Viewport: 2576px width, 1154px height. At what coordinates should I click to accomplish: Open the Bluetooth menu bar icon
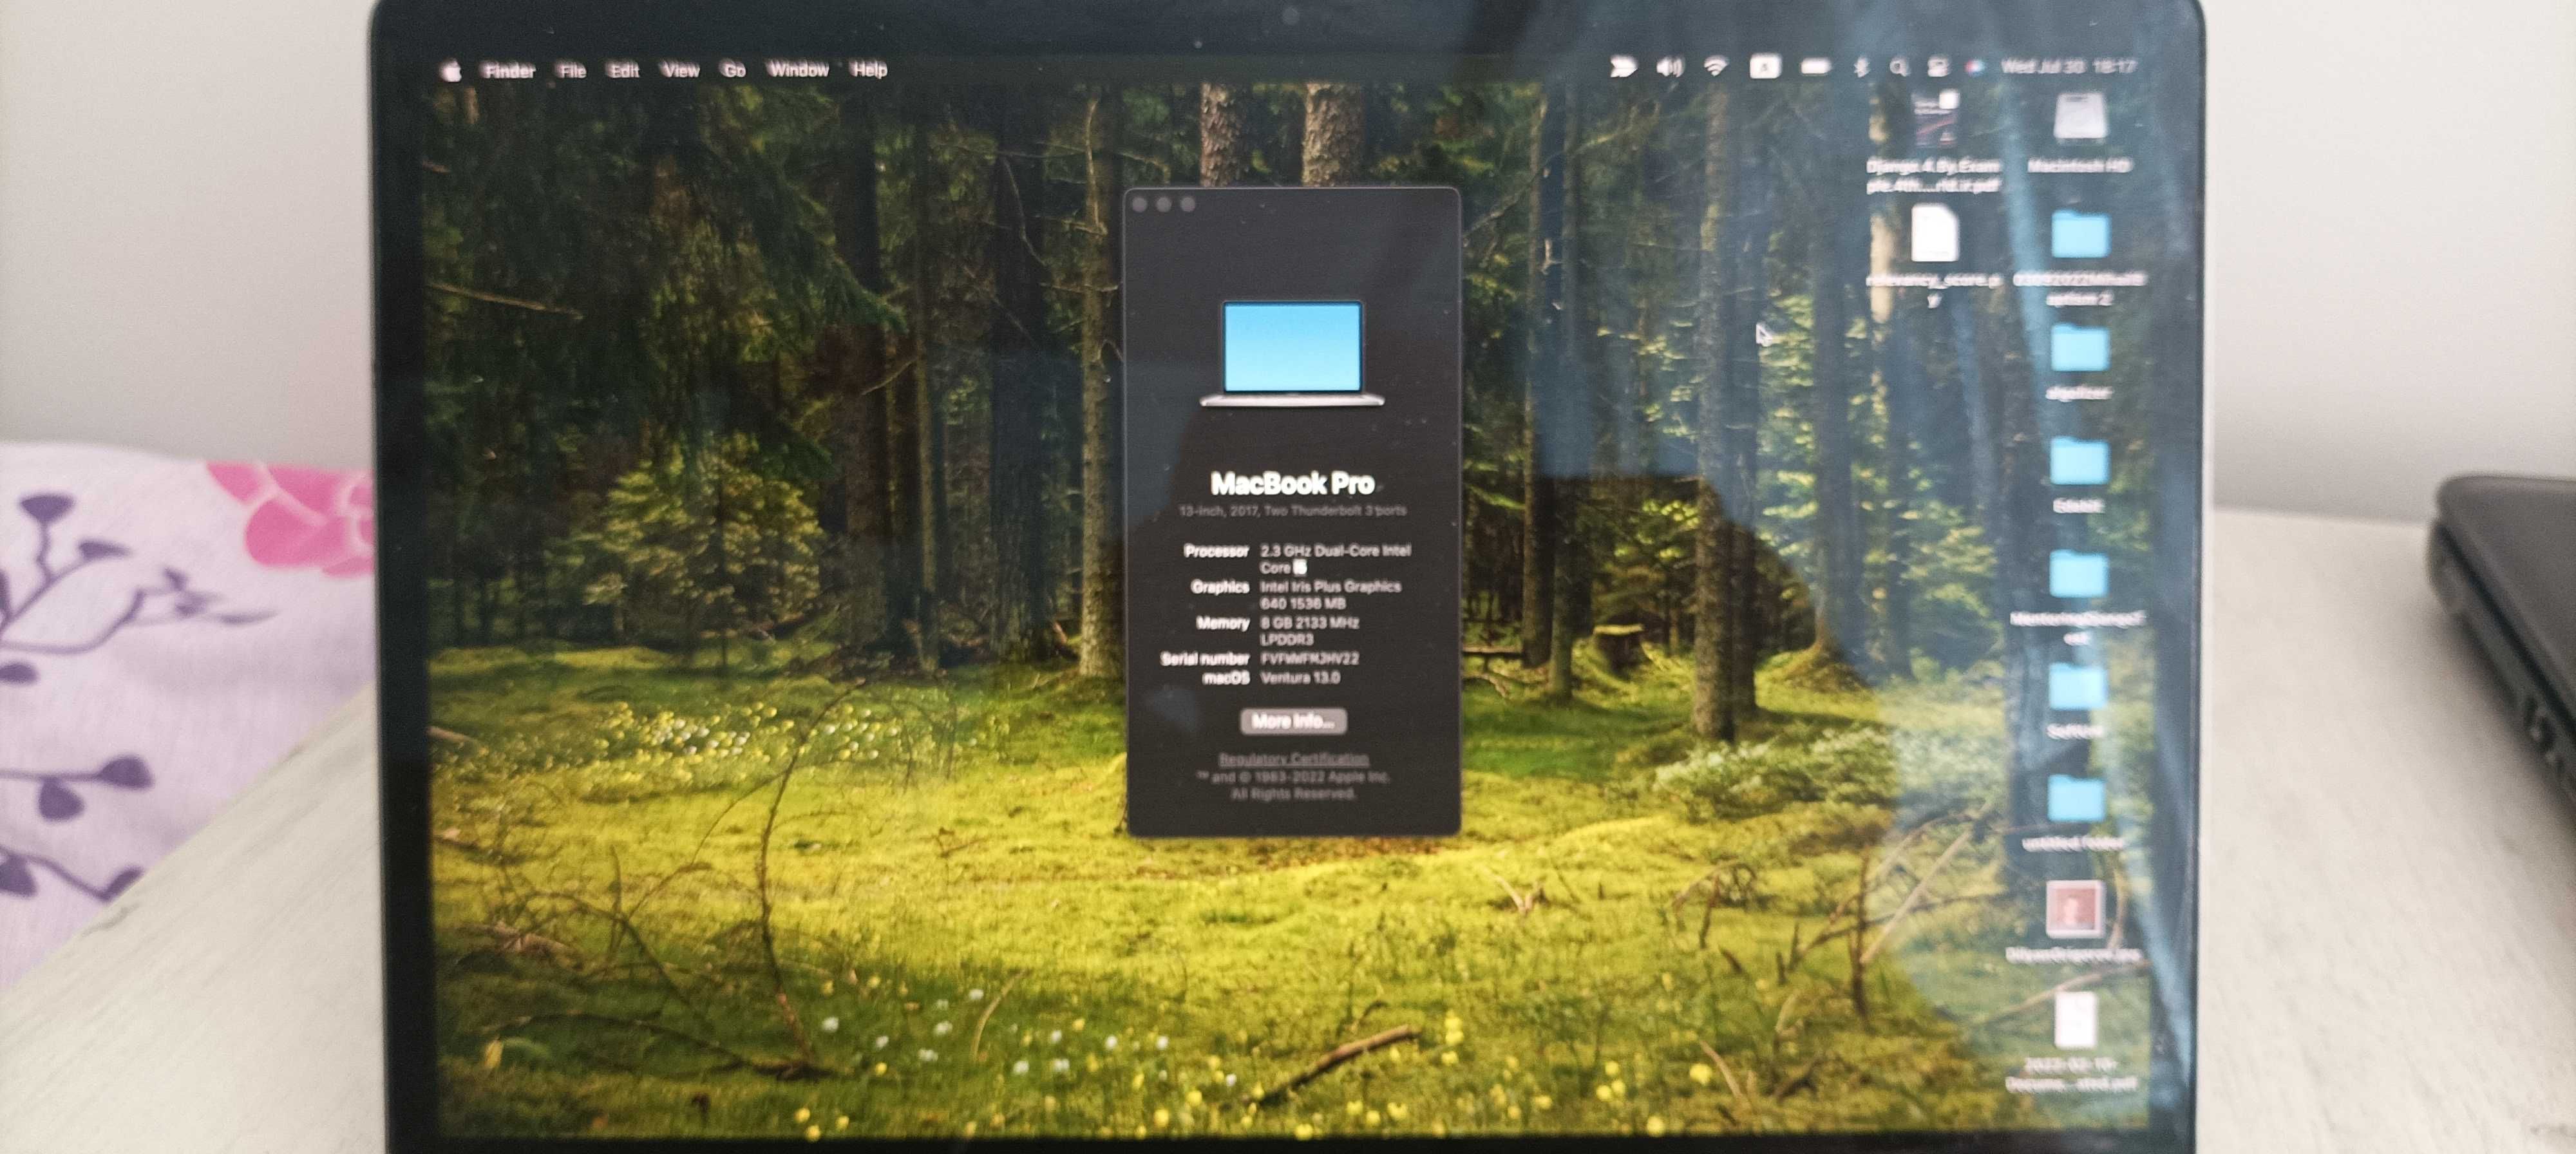tap(1861, 68)
